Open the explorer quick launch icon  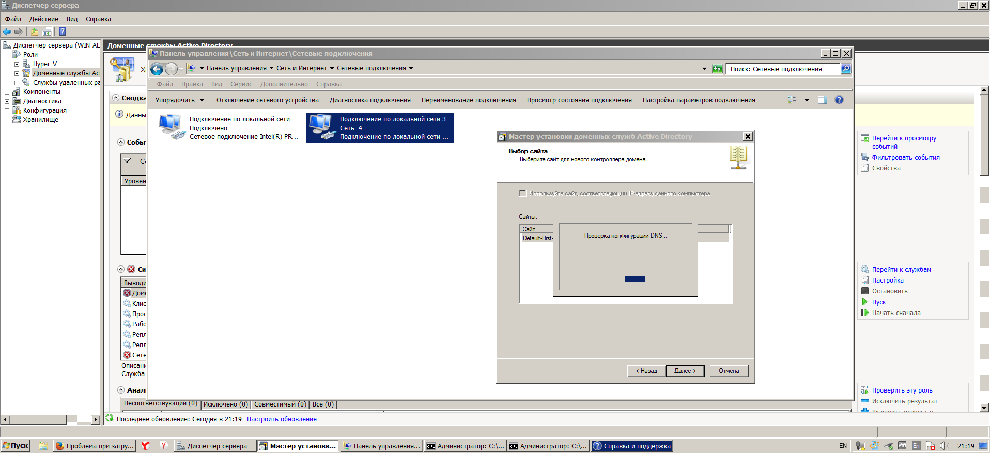43,446
